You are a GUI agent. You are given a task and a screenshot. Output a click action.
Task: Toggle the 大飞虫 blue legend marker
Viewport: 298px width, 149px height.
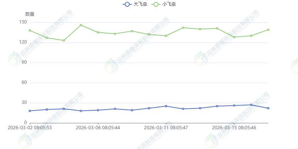click(x=127, y=4)
